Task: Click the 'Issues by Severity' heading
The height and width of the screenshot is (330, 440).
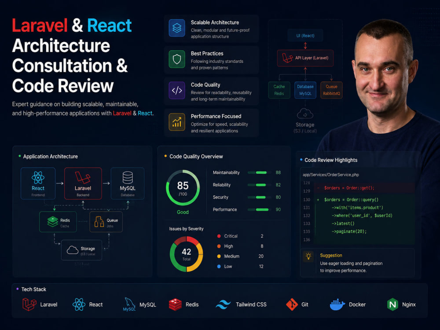Action: (186, 229)
